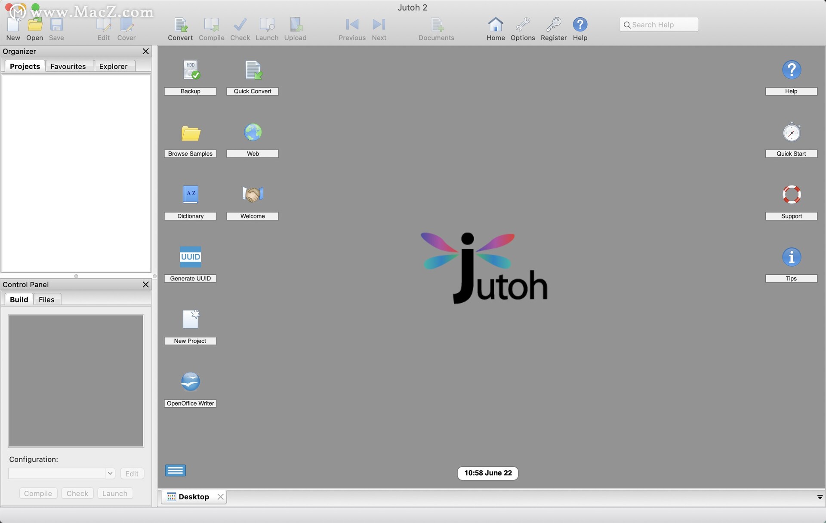Open the Support lifebuoy icon

click(x=792, y=194)
